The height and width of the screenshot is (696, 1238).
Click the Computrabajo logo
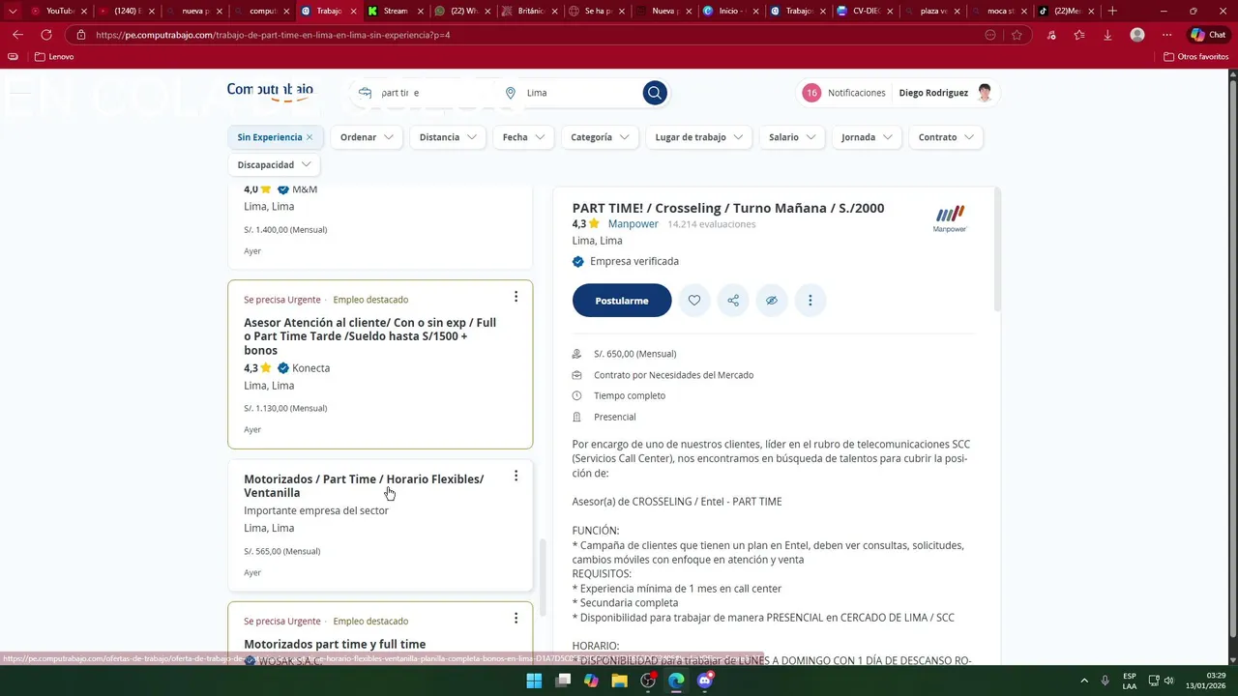pyautogui.click(x=270, y=91)
